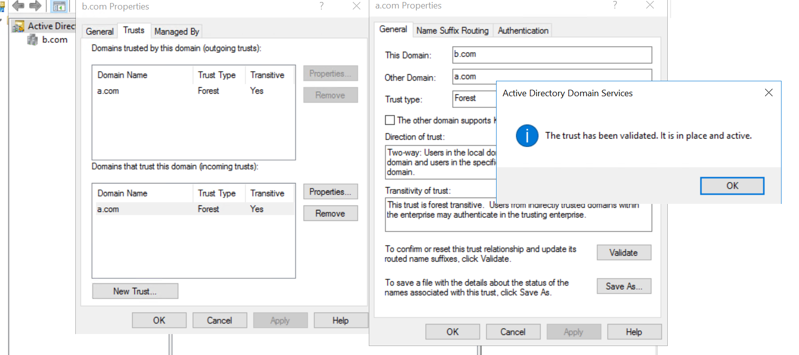Click Domain Name header in incoming trusts
This screenshot has height=355, width=799.
143,193
